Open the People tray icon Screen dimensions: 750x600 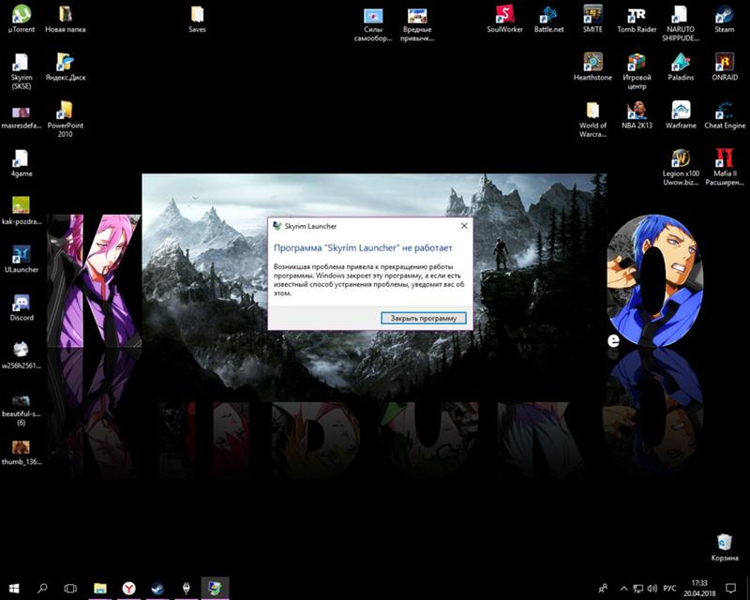603,588
